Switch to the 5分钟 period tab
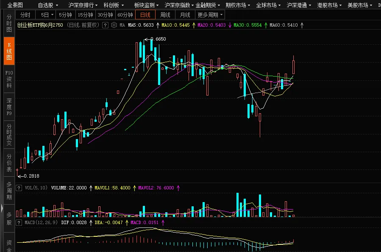The image size is (381, 252). pos(65,15)
